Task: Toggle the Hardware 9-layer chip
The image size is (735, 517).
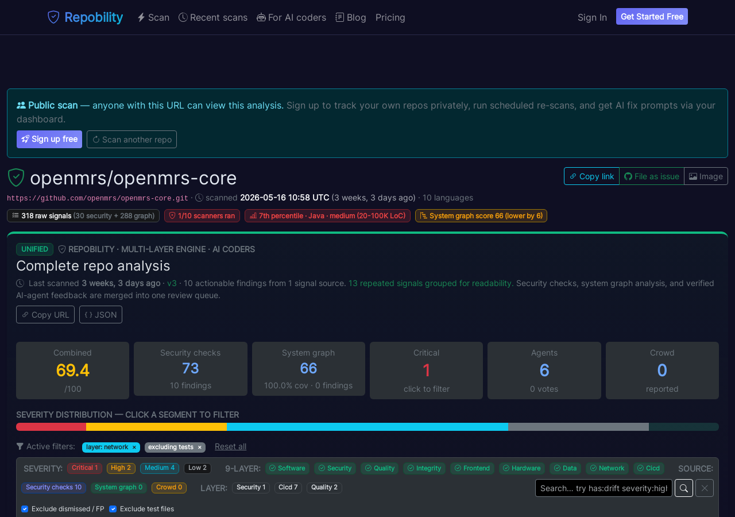Action: pyautogui.click(x=522, y=468)
